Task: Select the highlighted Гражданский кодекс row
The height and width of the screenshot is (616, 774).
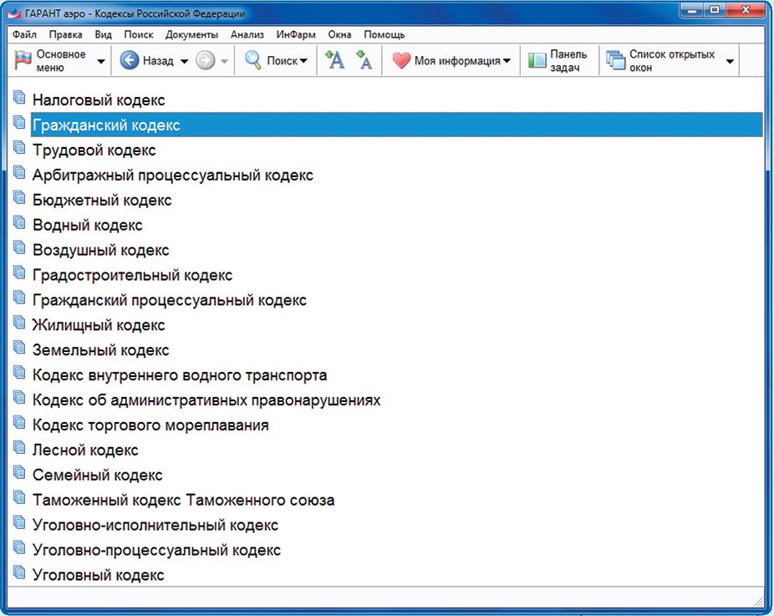Action: 106,125
